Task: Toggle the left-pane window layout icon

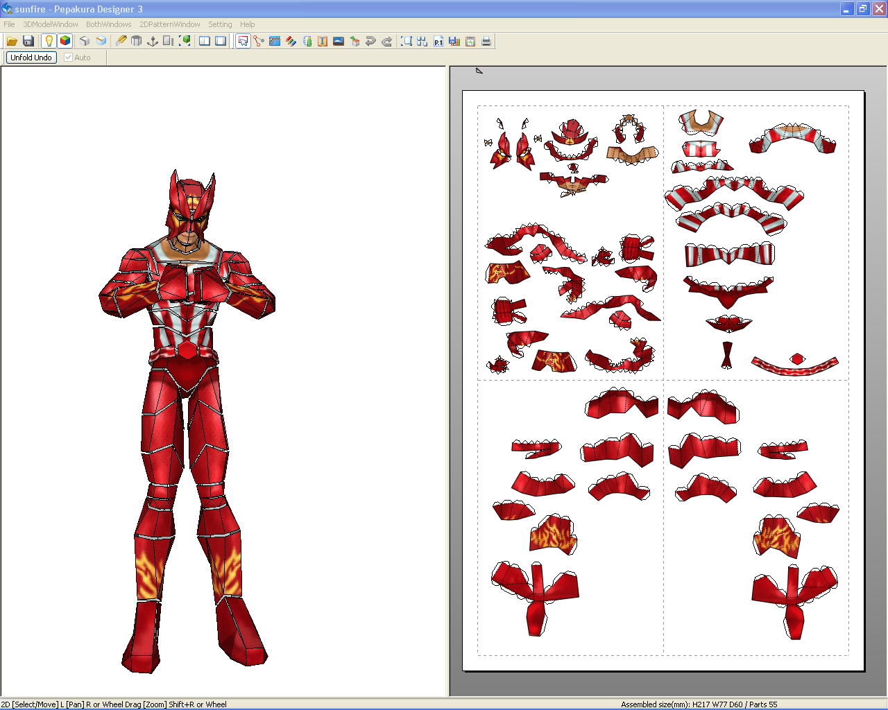Action: pos(203,41)
